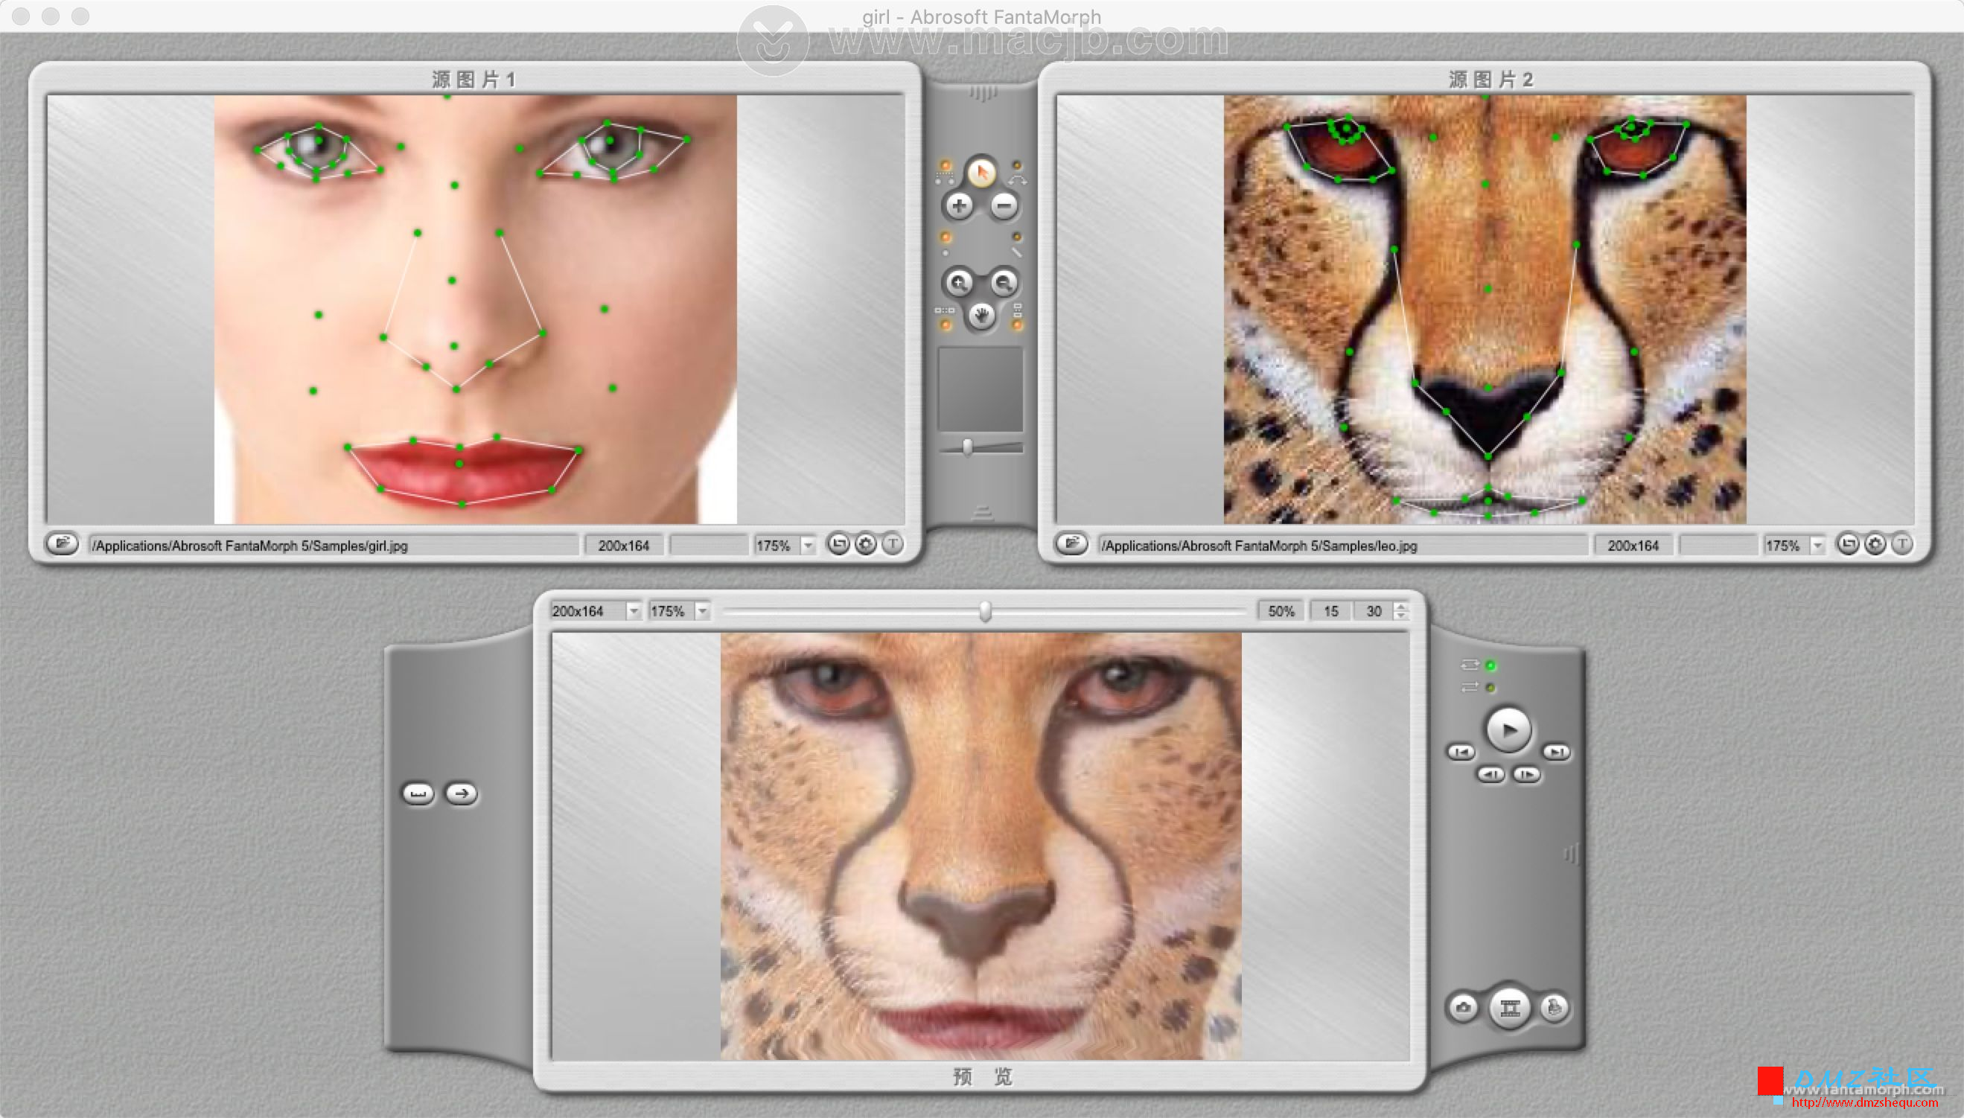This screenshot has height=1118, width=1964.
Task: Click the grip handle atop center tool panel
Action: [982, 94]
